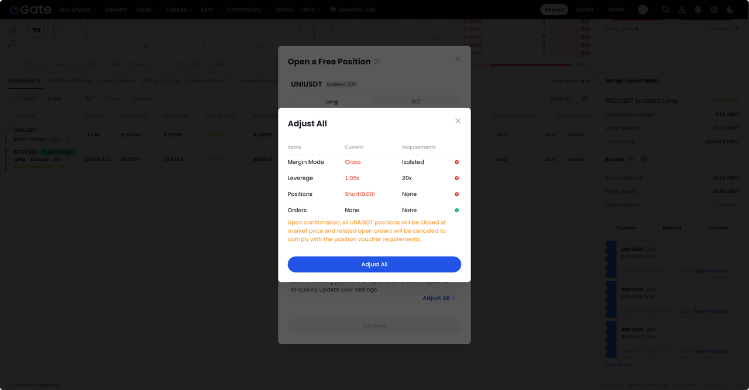Open the language globe icon
749x390 pixels.
(x=714, y=9)
